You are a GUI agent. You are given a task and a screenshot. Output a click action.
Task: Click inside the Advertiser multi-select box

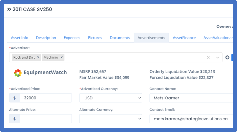pyautogui.click(x=116, y=57)
